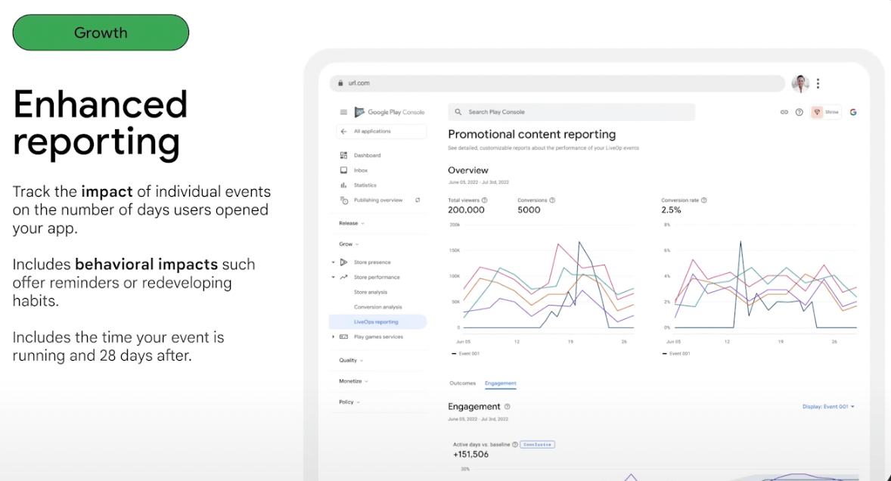Go back to All applications

[381, 131]
